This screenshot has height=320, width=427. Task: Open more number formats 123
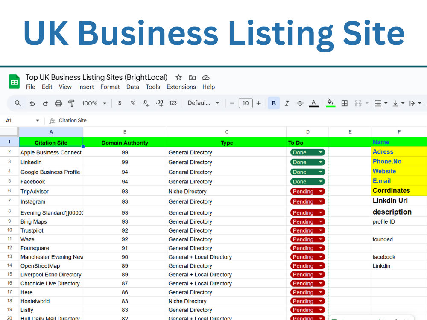point(173,103)
